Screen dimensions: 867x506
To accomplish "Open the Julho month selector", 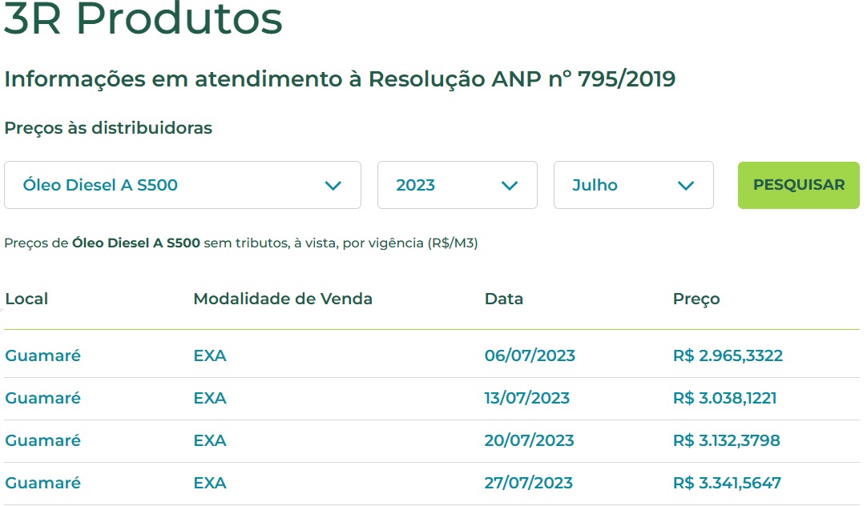I will (x=633, y=186).
